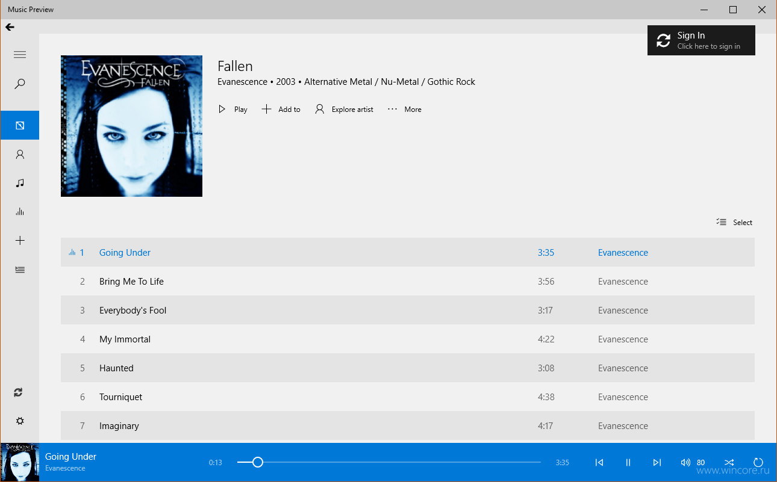Click Explore artist
The image size is (777, 482).
point(344,110)
